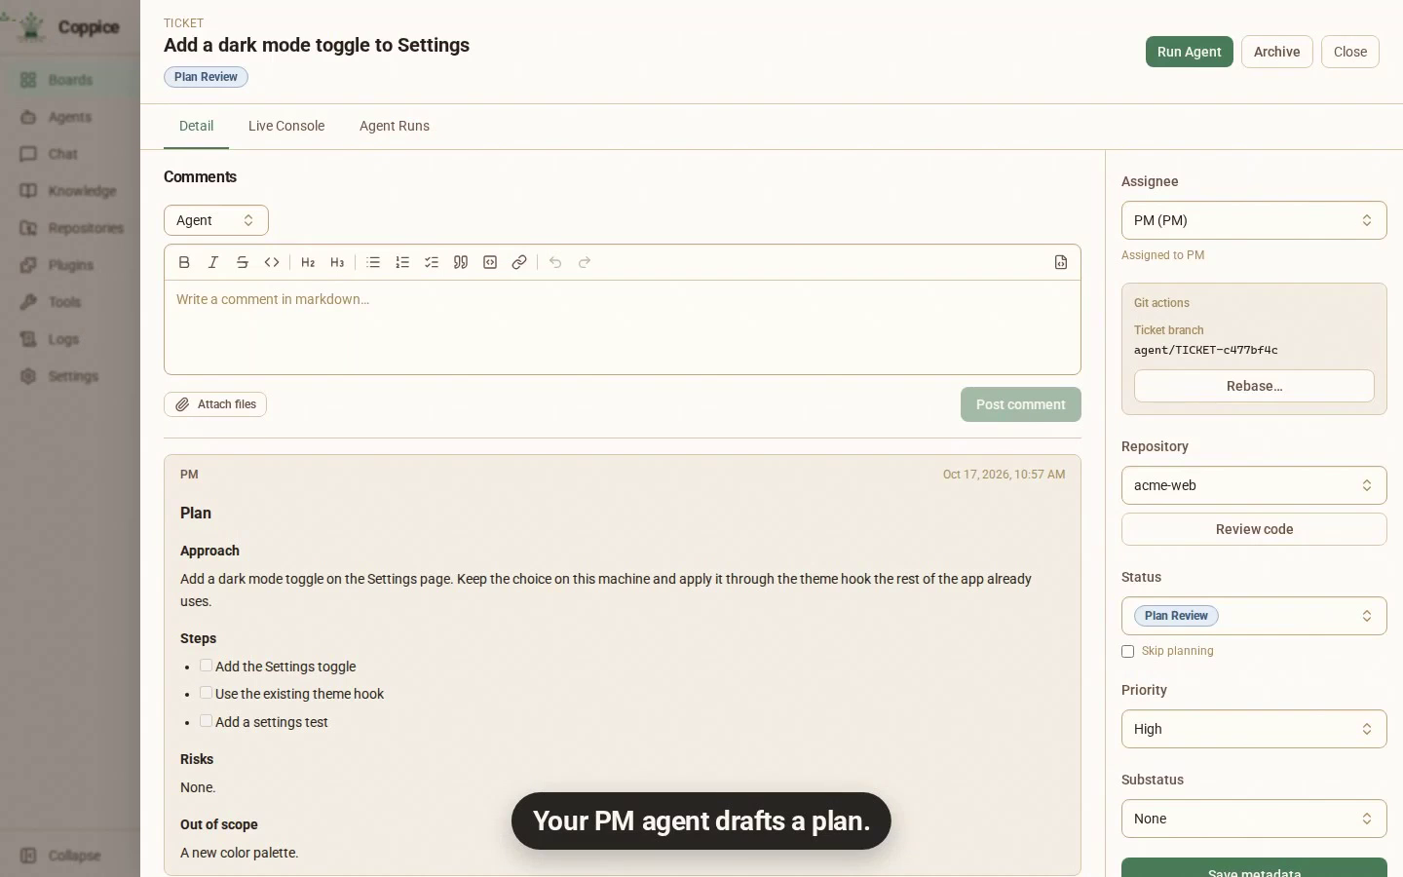Click into the markdown comment text area
Screen dimensions: 1403x877
tap(623, 327)
